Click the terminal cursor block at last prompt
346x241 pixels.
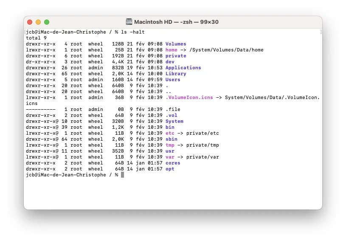[x=122, y=175]
